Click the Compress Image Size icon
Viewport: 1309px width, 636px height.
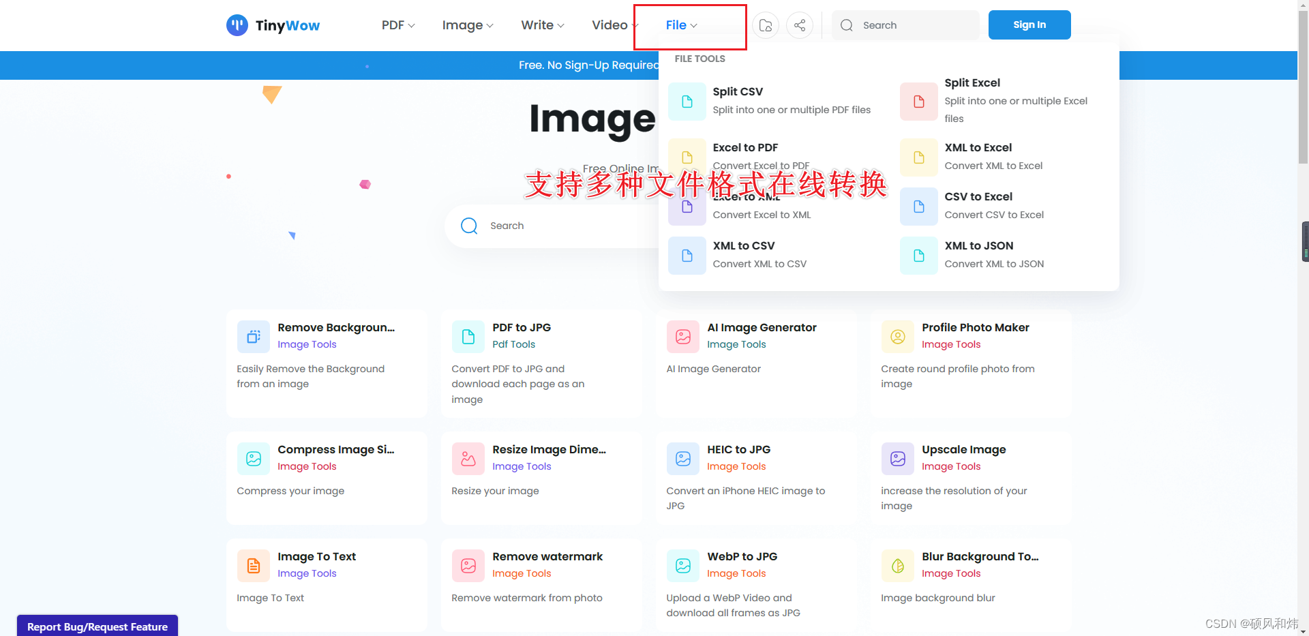[254, 459]
